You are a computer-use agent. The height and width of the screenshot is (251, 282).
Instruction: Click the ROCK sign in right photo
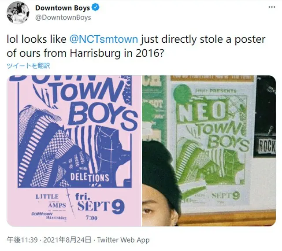point(267,147)
